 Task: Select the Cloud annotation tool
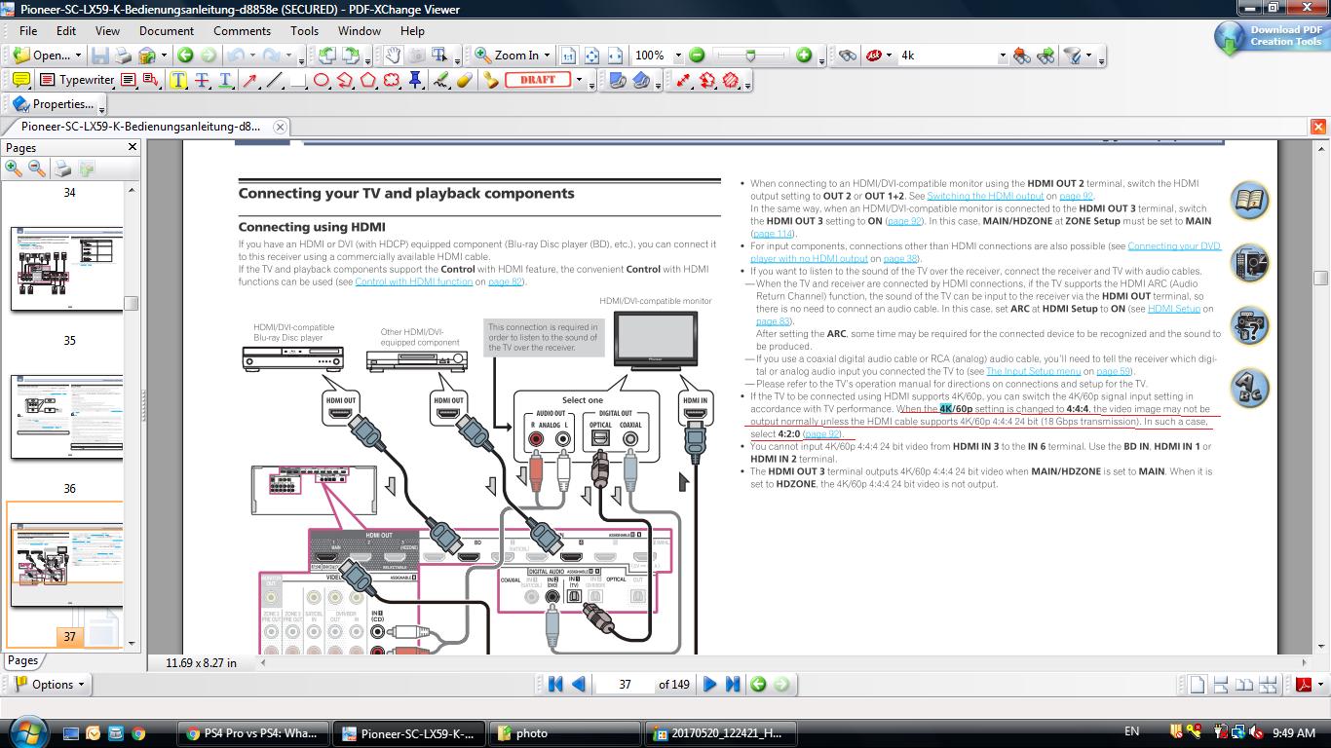click(392, 80)
